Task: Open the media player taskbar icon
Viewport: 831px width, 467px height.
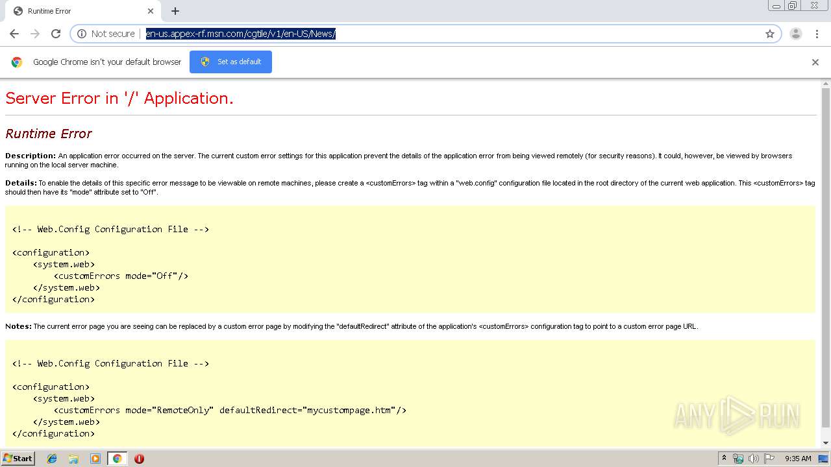Action: pos(95,459)
